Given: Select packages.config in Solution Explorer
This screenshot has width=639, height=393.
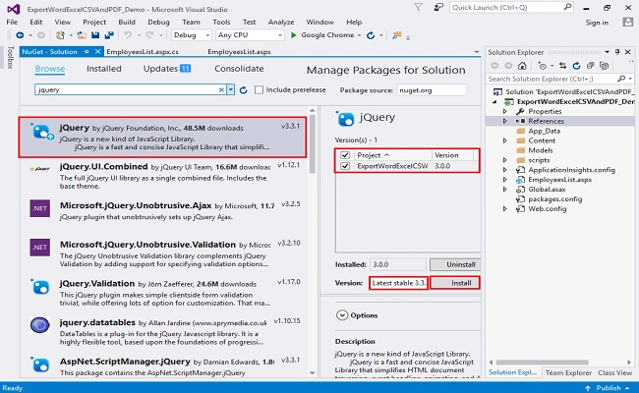Looking at the screenshot, I should [x=555, y=199].
